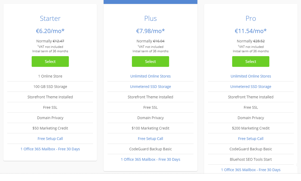Click the €11.54/mo* Pro price
The height and width of the screenshot is (181, 301).
tap(251, 31)
